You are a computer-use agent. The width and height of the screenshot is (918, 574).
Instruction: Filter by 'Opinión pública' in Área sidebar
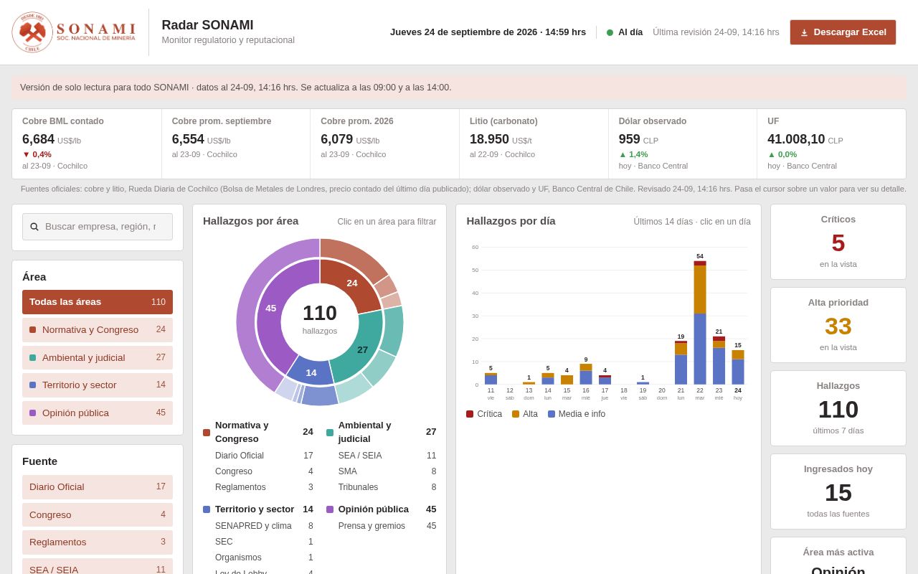98,413
